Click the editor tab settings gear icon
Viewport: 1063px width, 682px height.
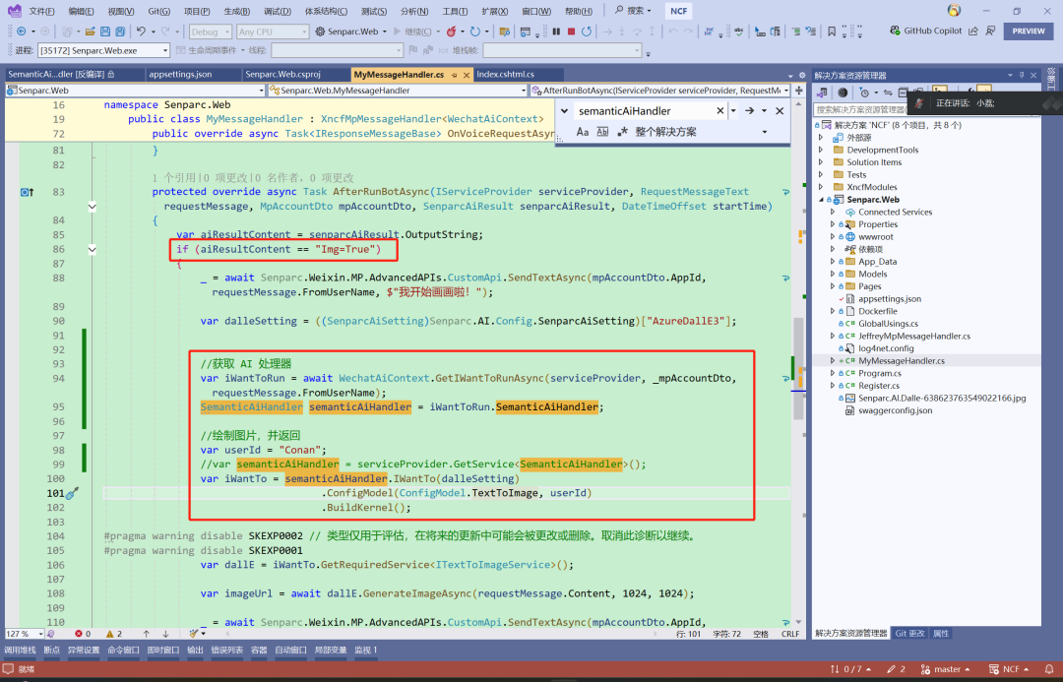click(802, 75)
